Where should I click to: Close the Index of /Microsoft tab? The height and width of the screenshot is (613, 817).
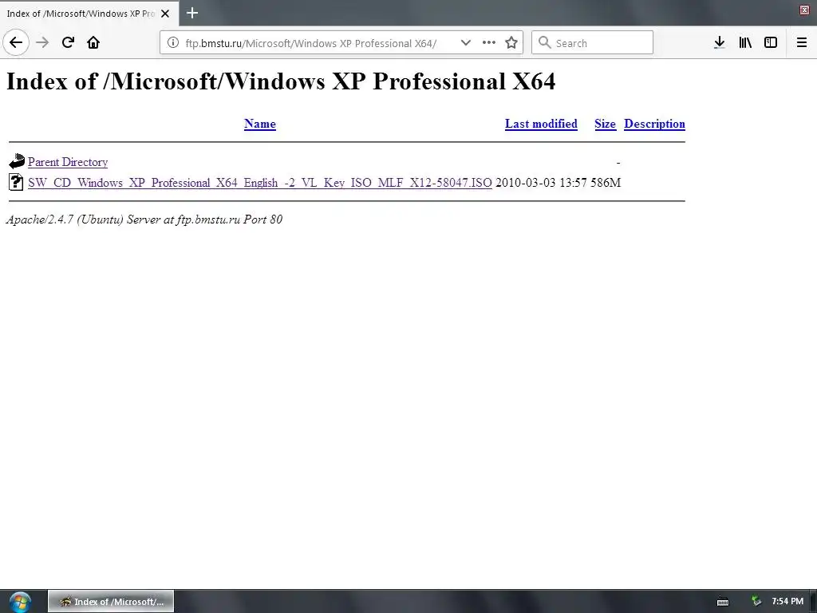point(165,14)
